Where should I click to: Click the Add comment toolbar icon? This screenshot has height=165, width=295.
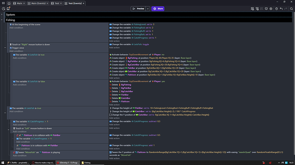[x=266, y=9]
